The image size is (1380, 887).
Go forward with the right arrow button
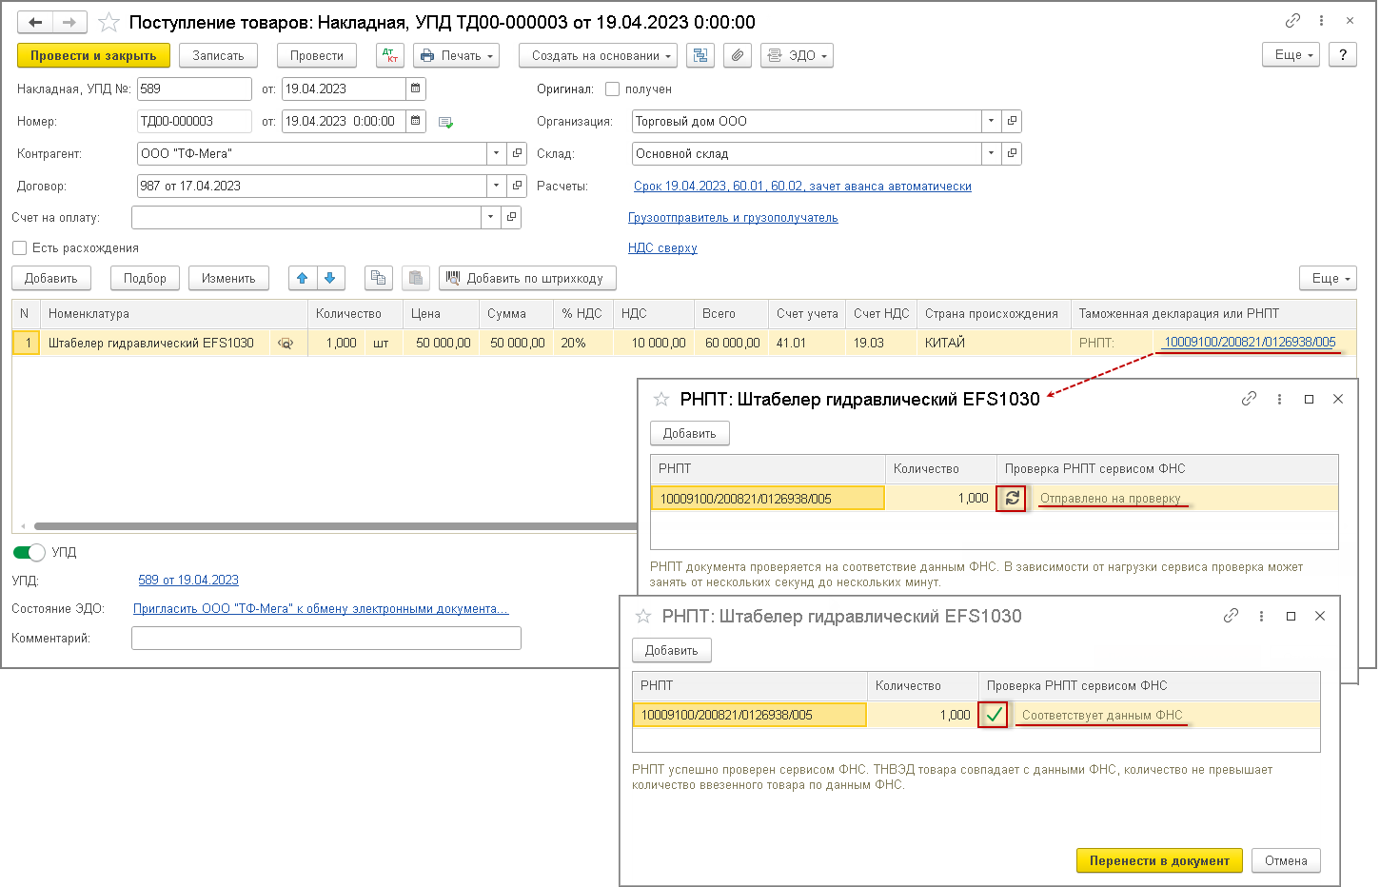click(69, 22)
